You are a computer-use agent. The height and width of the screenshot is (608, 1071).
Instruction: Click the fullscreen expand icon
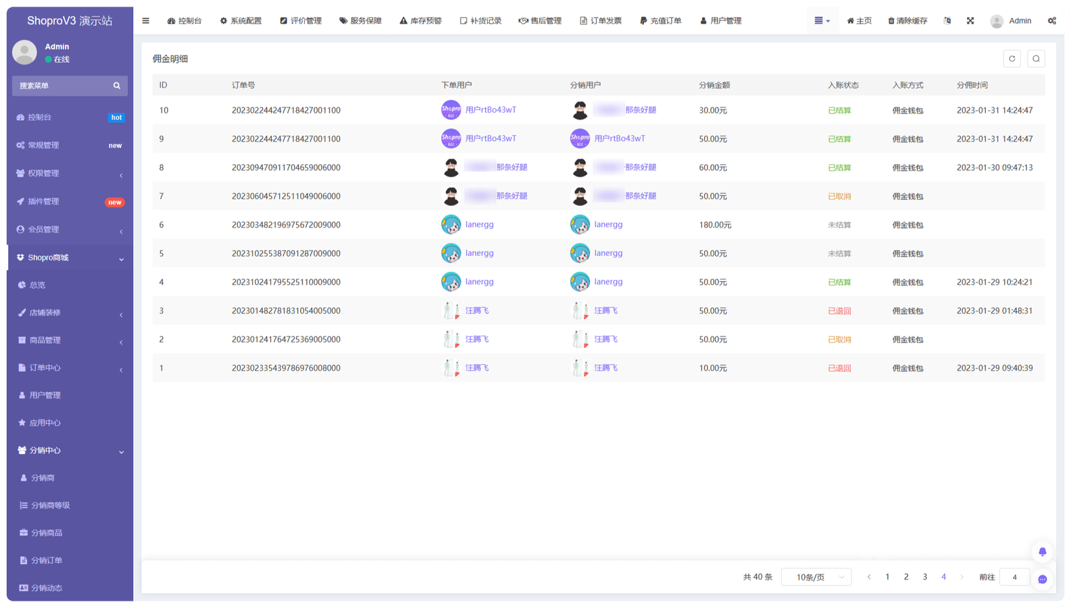coord(970,21)
